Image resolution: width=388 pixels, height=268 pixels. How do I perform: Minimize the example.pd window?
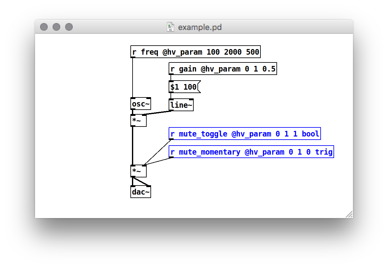click(56, 27)
